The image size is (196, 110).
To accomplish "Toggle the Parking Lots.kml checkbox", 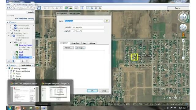I will click(x=13, y=28).
